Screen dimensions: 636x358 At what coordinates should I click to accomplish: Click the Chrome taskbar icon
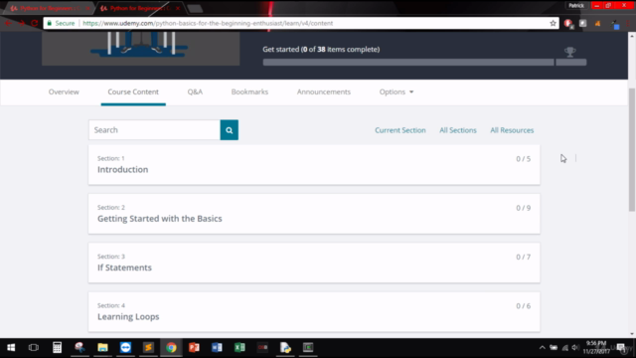pos(171,347)
